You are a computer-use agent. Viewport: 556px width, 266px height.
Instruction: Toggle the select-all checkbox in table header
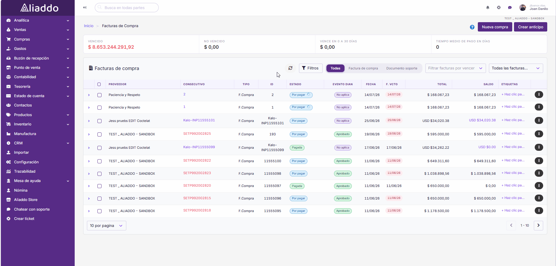pos(99,84)
